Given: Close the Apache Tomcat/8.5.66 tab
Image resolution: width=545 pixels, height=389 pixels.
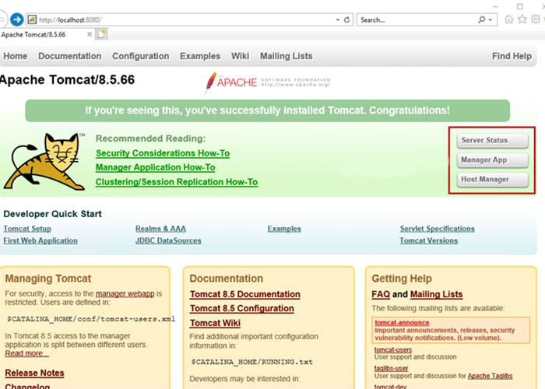Looking at the screenshot, I should 90,34.
